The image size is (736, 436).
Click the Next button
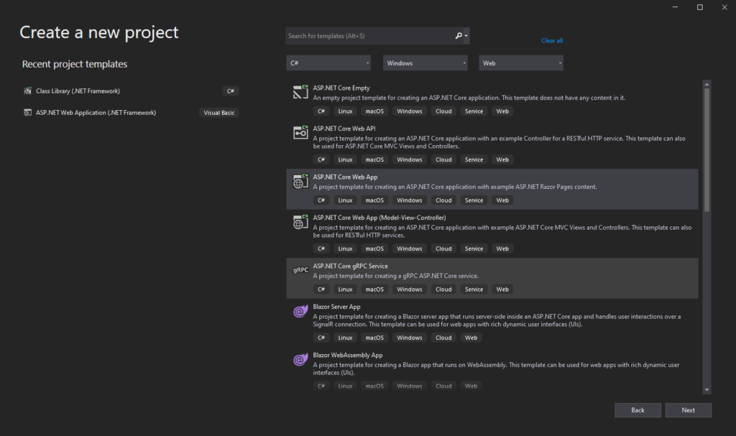tap(688, 410)
